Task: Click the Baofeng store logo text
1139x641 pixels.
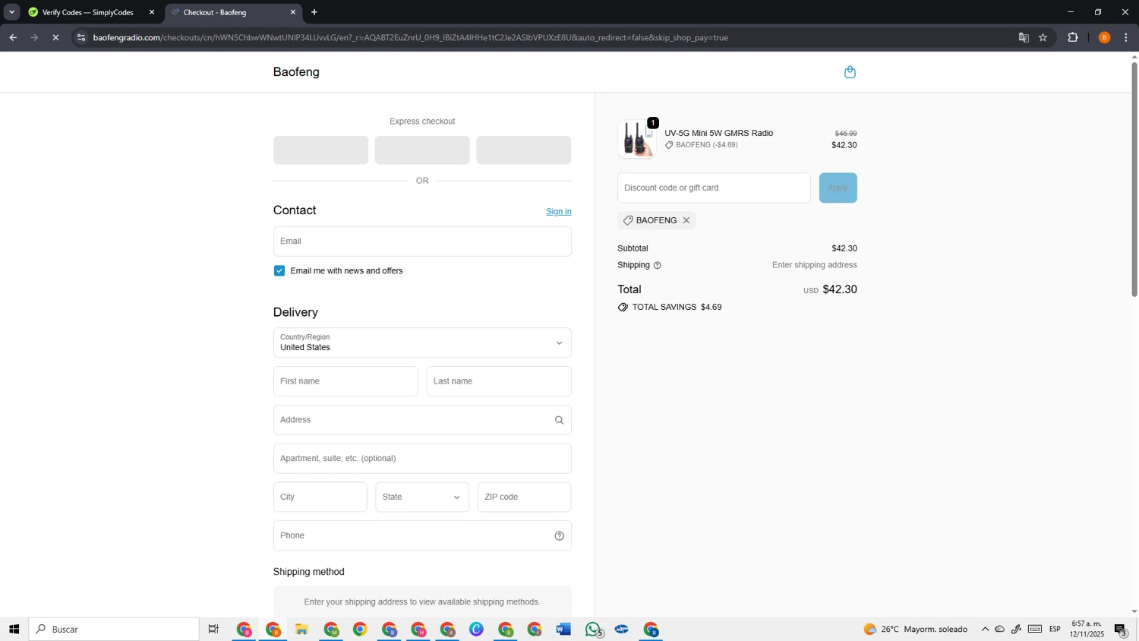Action: point(296,72)
